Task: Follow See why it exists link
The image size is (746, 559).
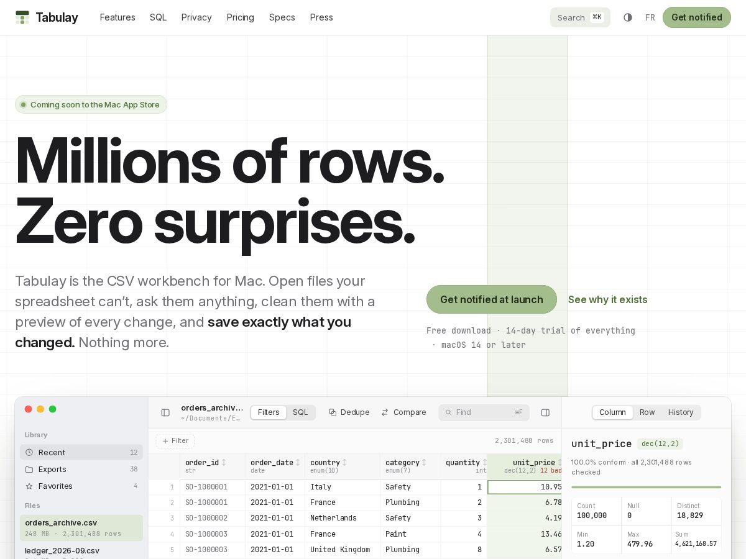Action: point(608,299)
